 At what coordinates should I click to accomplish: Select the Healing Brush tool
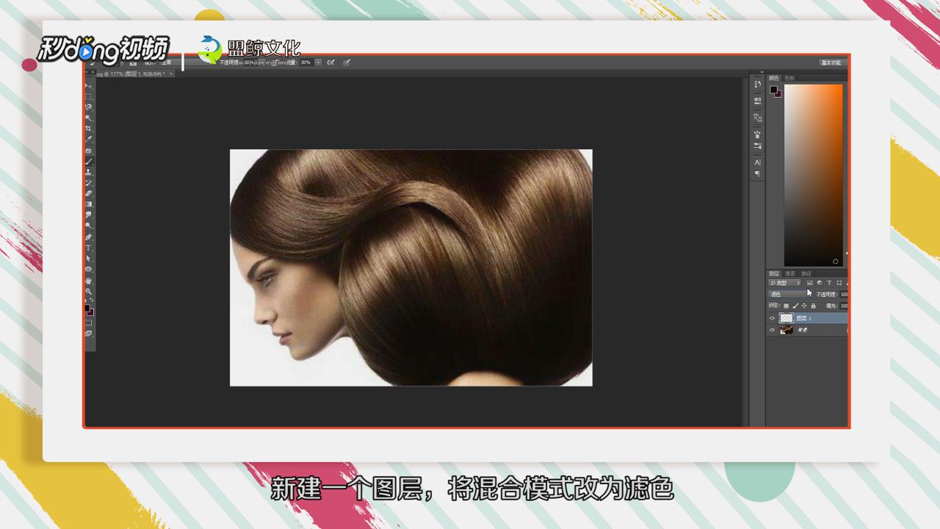[x=90, y=149]
